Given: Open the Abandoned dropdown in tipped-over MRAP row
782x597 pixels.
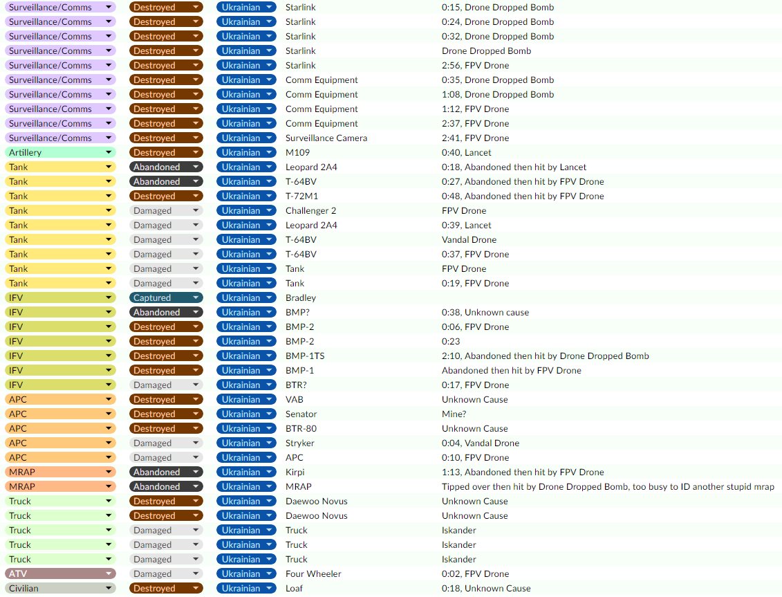Looking at the screenshot, I should pos(166,486).
